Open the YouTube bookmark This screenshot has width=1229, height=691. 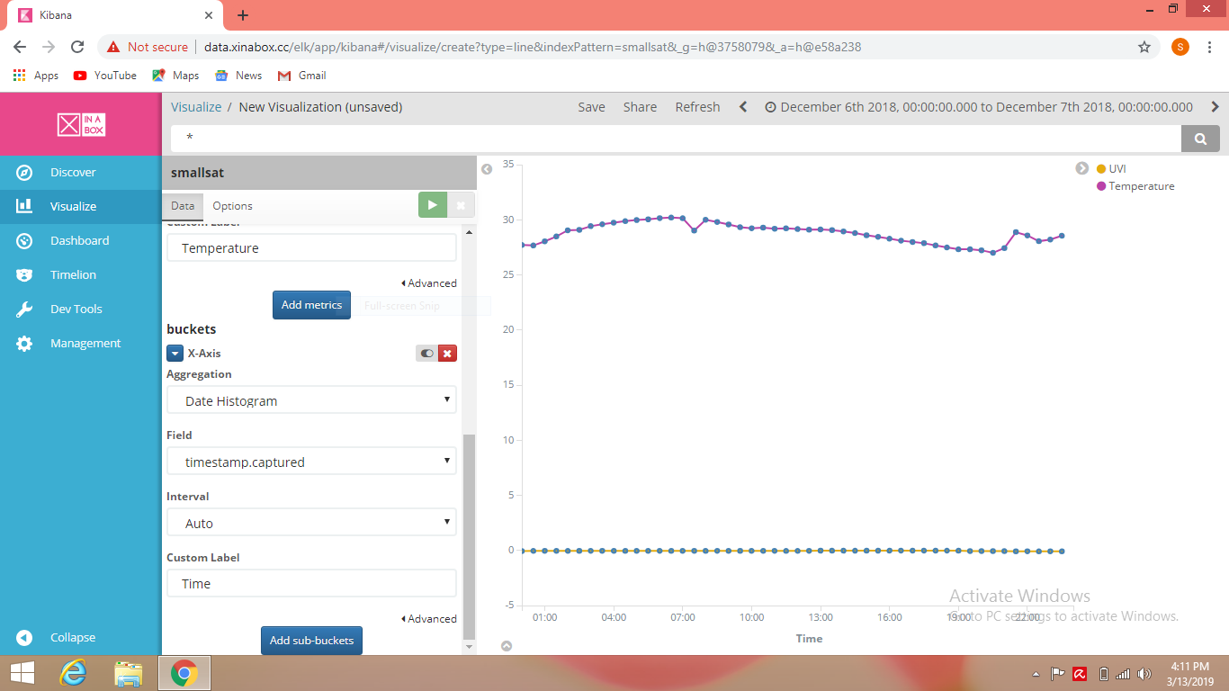point(105,76)
